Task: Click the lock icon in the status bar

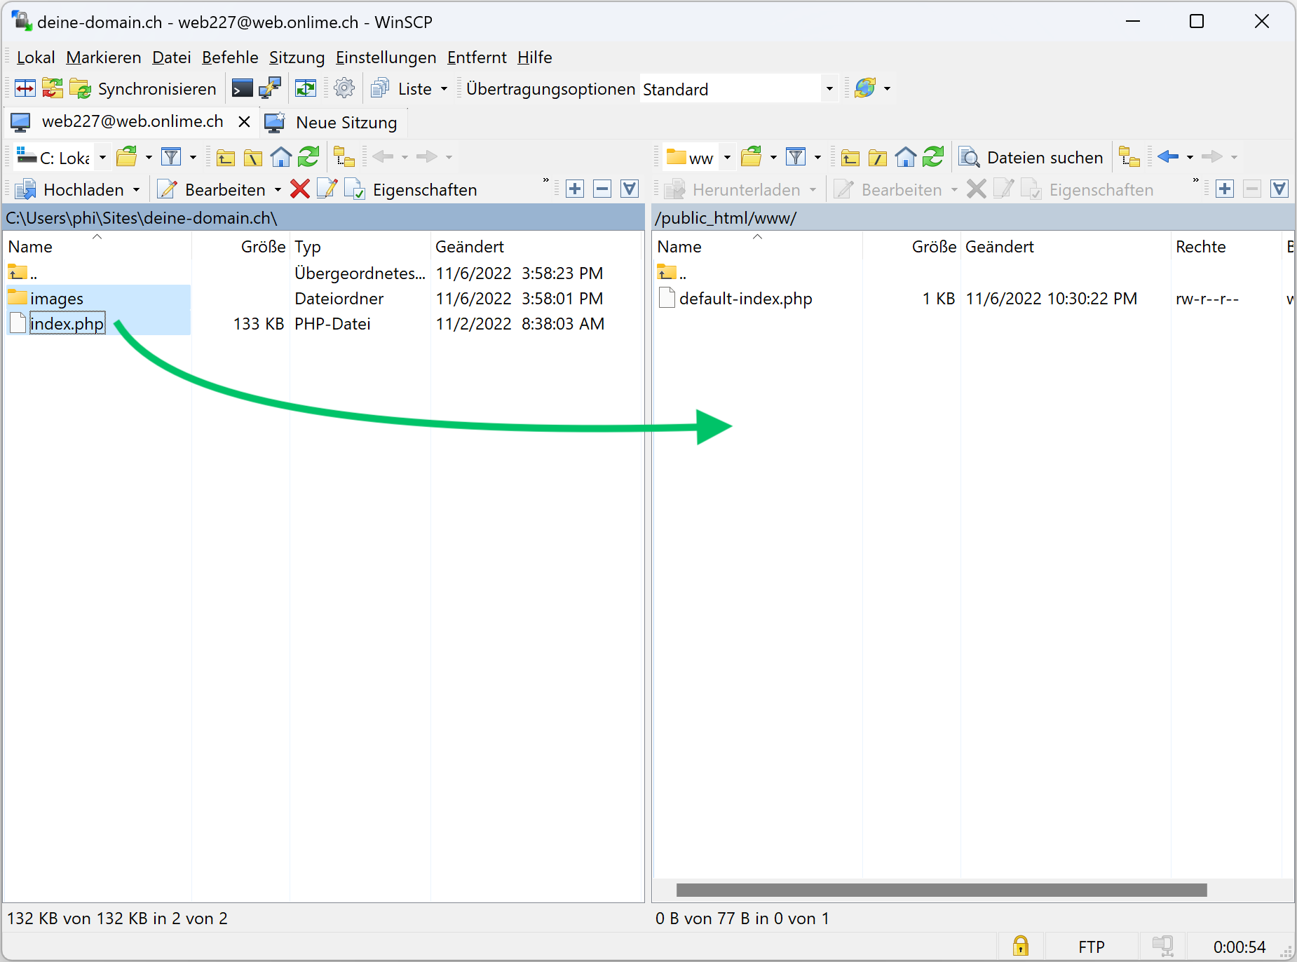Action: [x=1021, y=946]
